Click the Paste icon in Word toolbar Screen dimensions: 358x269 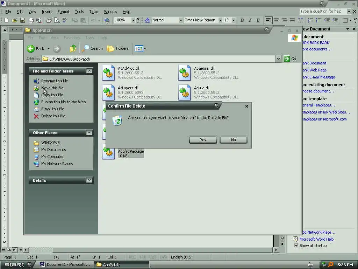pyautogui.click(x=83, y=20)
